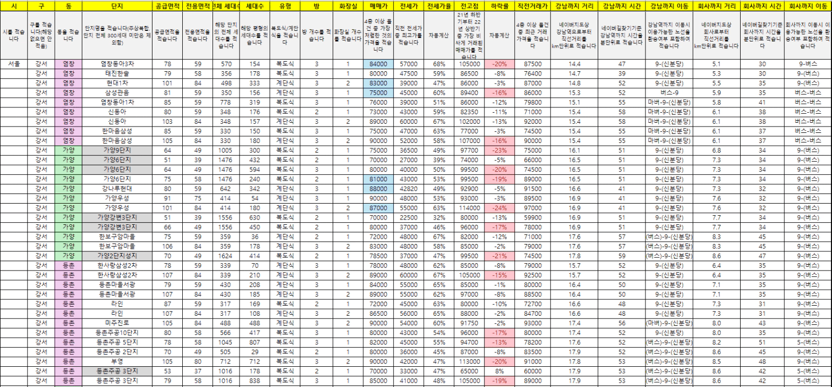Click the 93000 직전거래가 cell in 미주진로 row

[533, 322]
